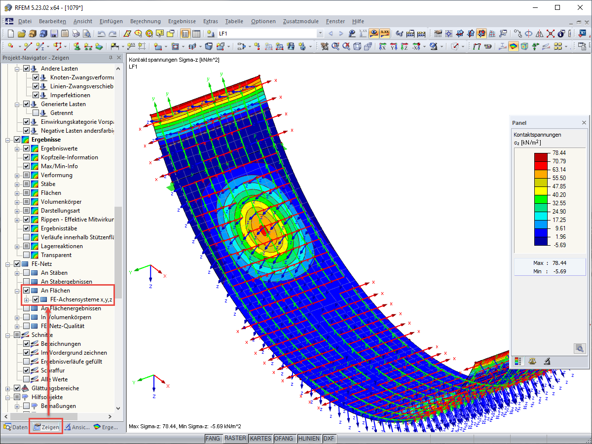The width and height of the screenshot is (592, 444).
Task: Toggle DXF in status bar
Action: 329,439
